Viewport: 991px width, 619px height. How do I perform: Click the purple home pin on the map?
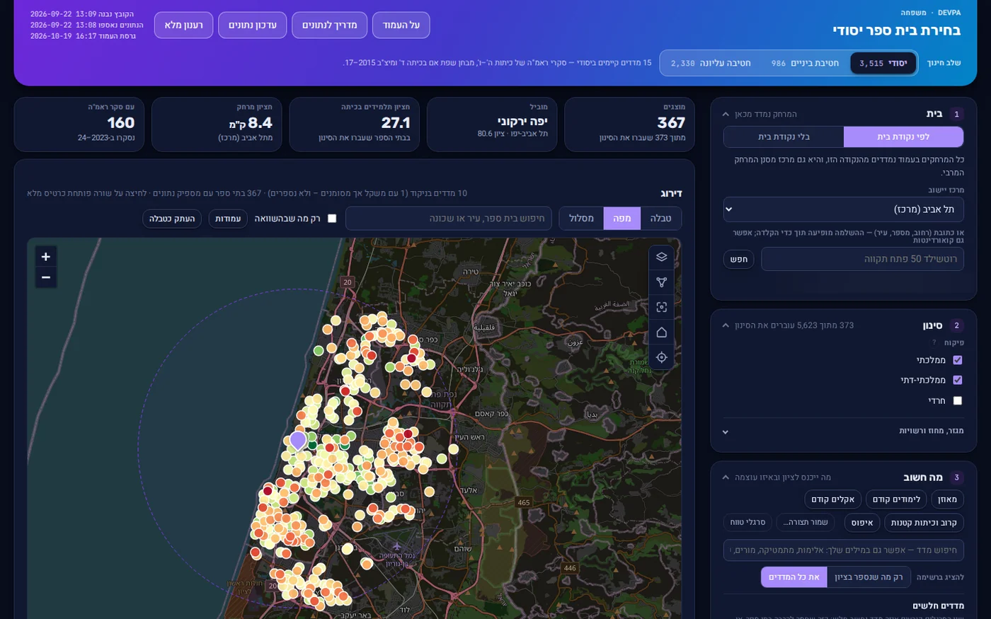click(298, 440)
